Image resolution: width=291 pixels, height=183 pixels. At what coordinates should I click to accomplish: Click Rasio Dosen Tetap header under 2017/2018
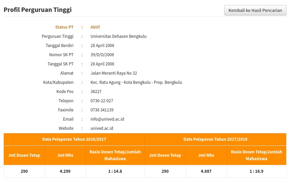(x=257, y=155)
